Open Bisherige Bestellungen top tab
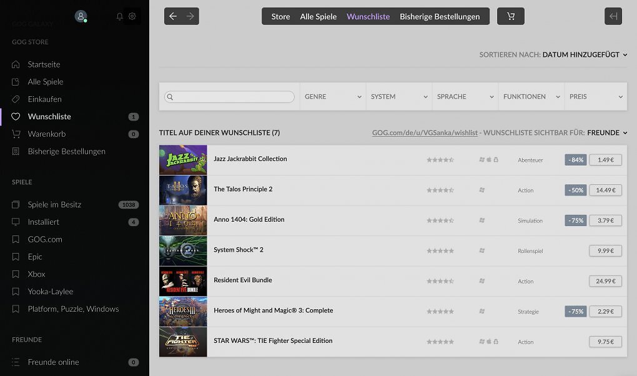The height and width of the screenshot is (376, 637). click(x=440, y=17)
